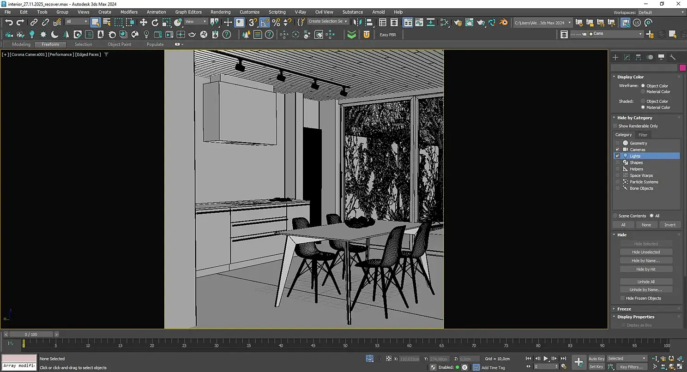Screen dimensions: 687x372
Task: Click the crescent moon toolbar icon
Action: pos(54,35)
